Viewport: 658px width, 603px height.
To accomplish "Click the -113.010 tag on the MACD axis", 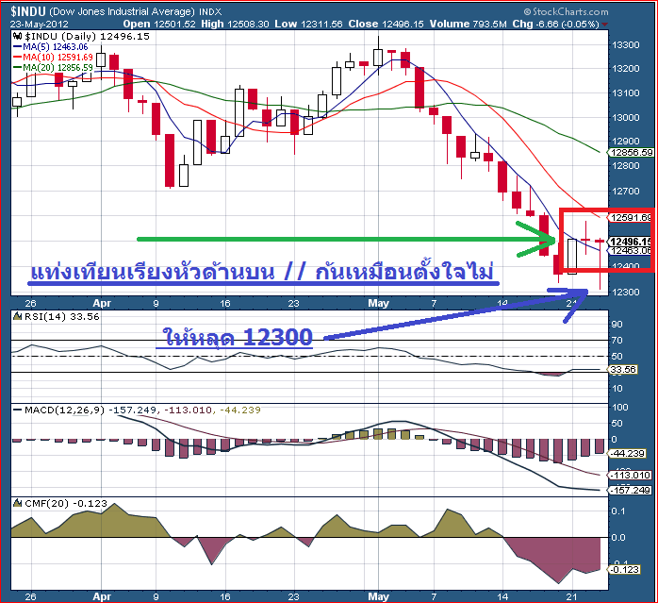I will click(630, 476).
